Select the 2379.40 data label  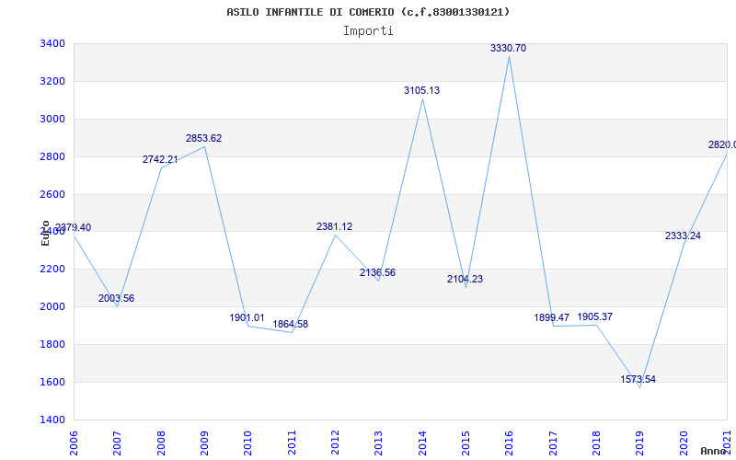tap(74, 227)
